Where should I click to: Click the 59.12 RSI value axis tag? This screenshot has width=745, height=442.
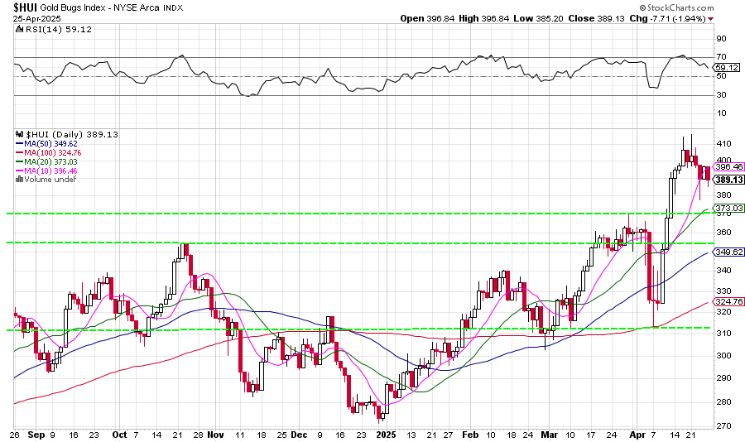point(726,67)
